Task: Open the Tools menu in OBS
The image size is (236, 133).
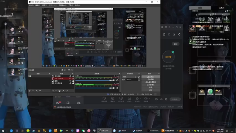Action: (71, 5)
